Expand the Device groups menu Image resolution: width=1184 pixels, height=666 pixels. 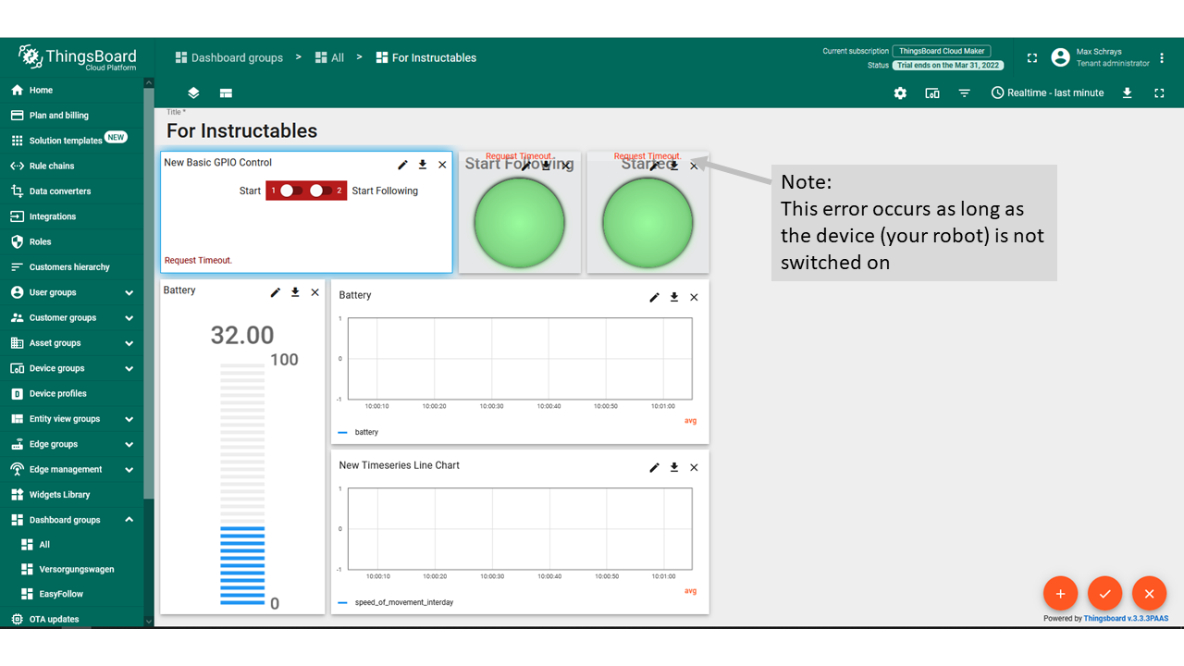pos(129,368)
